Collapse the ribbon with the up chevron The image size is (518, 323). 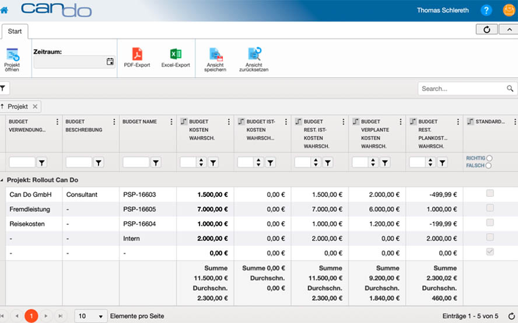point(509,29)
